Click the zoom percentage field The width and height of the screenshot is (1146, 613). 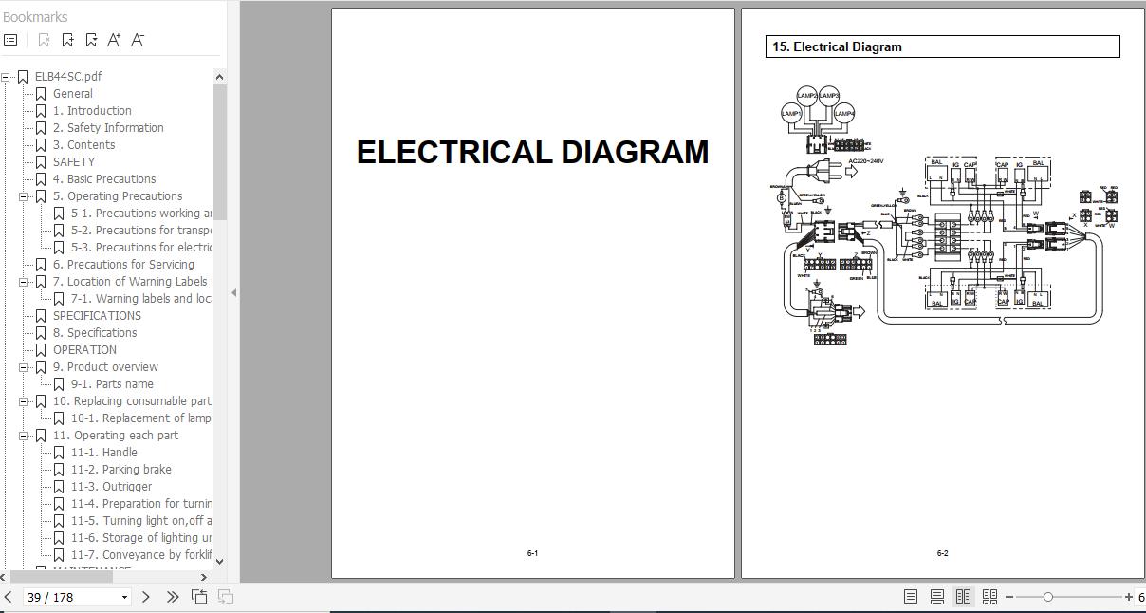[1141, 597]
